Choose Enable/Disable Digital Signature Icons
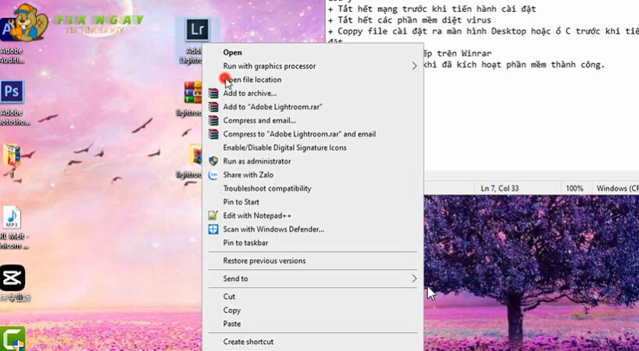639x351 pixels. tap(313, 147)
